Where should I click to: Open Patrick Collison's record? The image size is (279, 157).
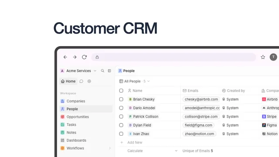(x=143, y=117)
